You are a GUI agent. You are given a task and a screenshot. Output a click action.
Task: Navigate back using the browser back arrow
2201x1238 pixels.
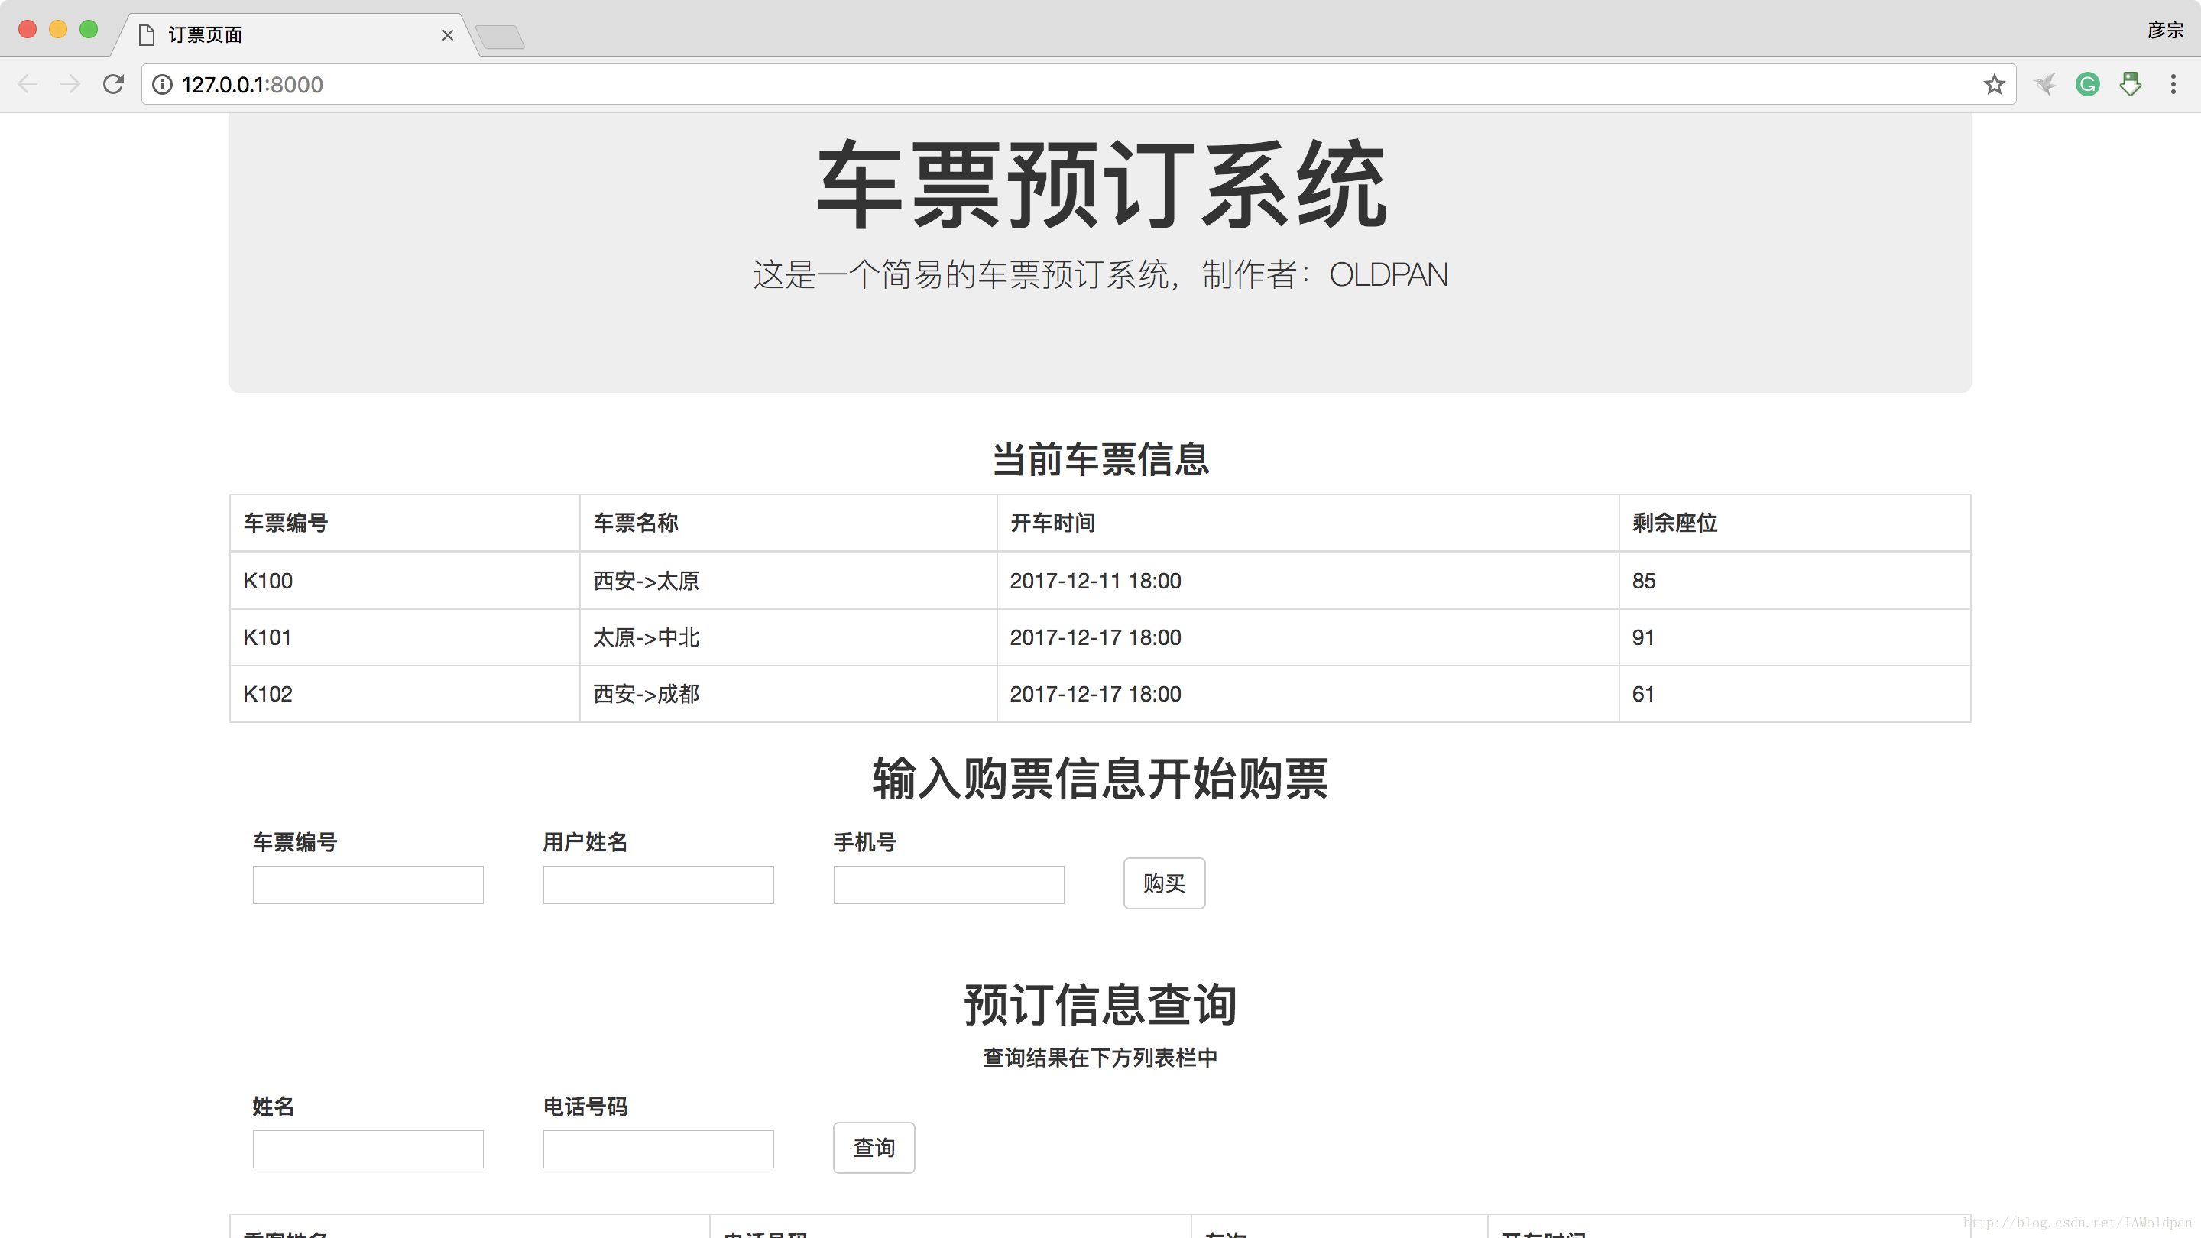(x=28, y=84)
